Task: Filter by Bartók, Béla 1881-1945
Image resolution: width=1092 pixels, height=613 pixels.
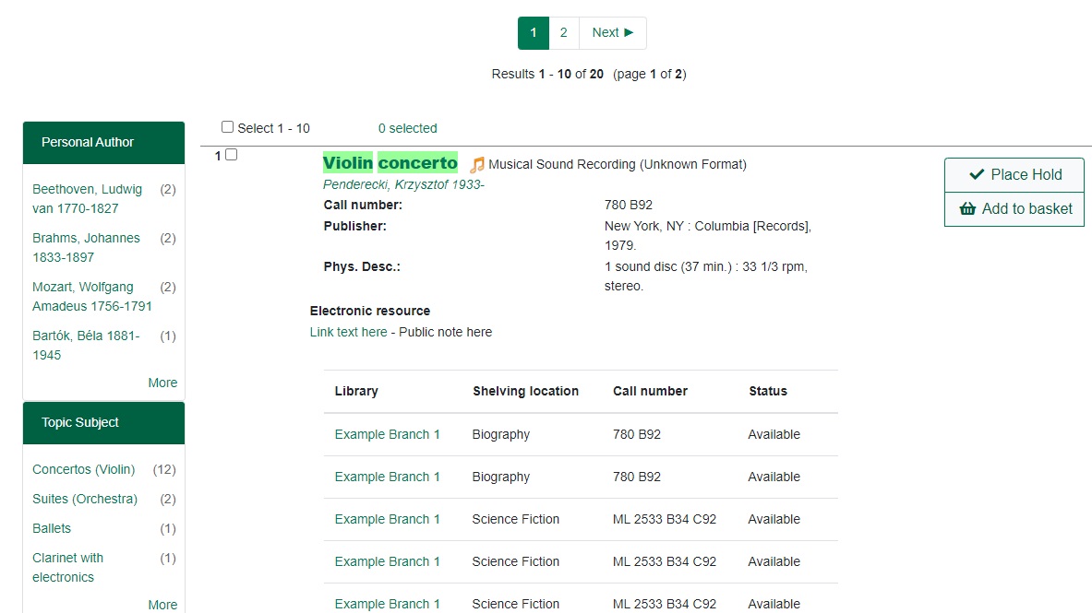Action: (x=86, y=346)
